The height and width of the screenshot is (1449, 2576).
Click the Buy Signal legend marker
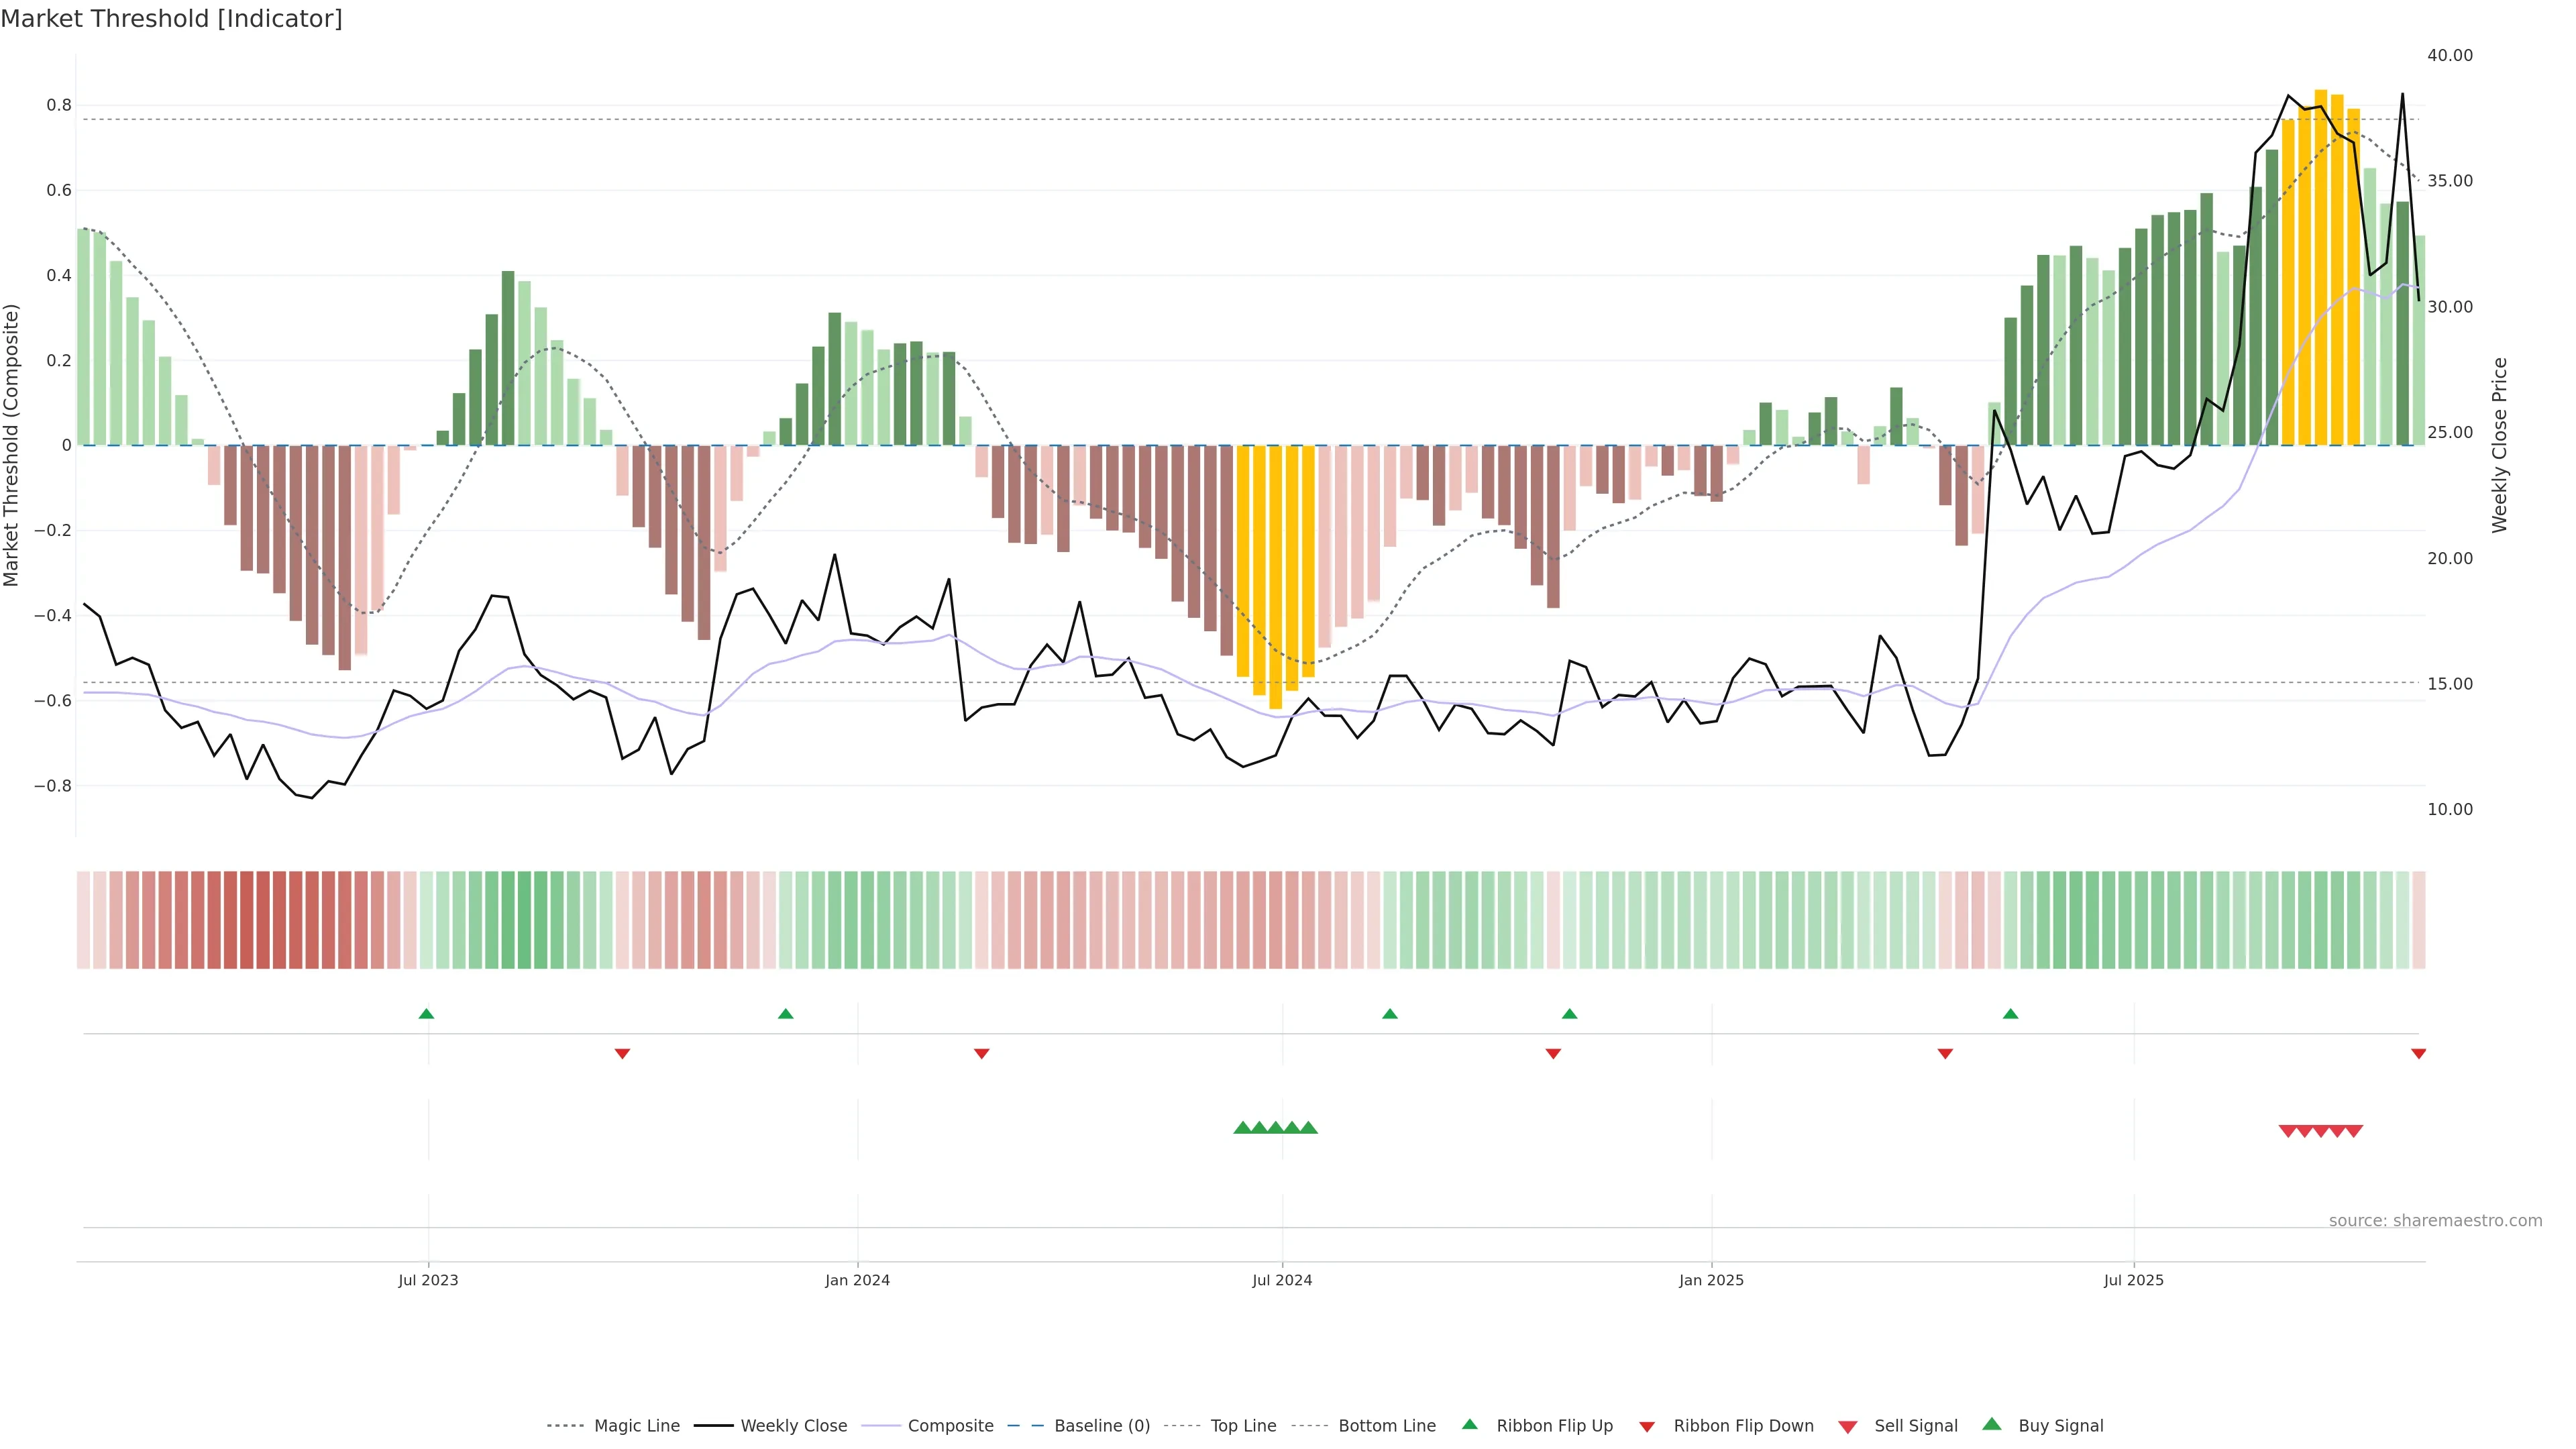click(1991, 1424)
